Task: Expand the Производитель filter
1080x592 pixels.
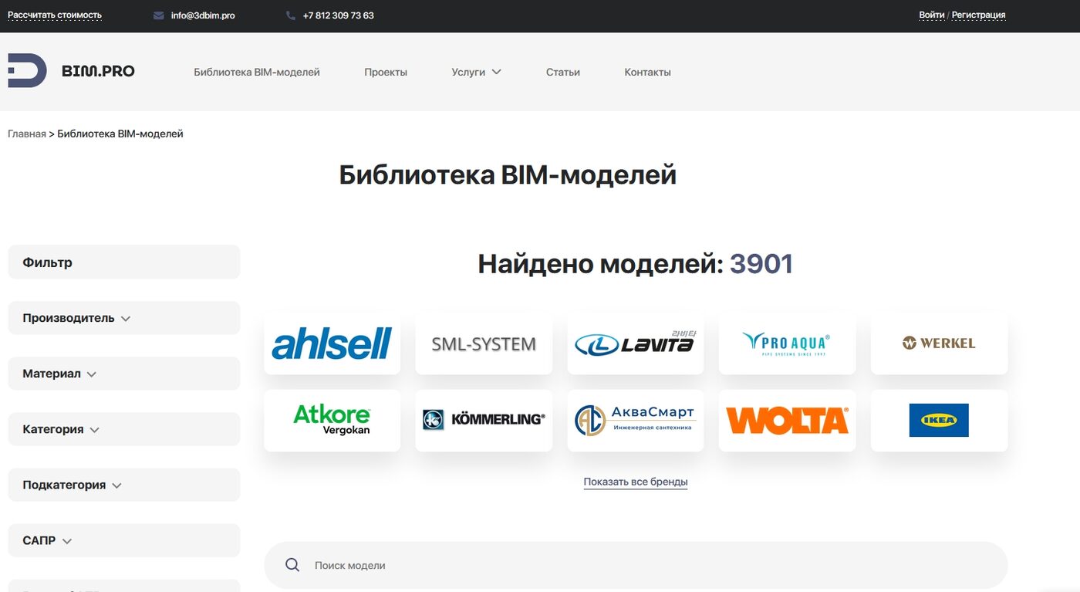Action: [x=123, y=318]
